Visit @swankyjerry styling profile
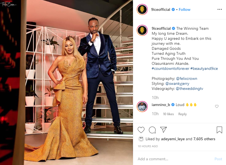The height and width of the screenshot is (165, 226). [x=177, y=83]
